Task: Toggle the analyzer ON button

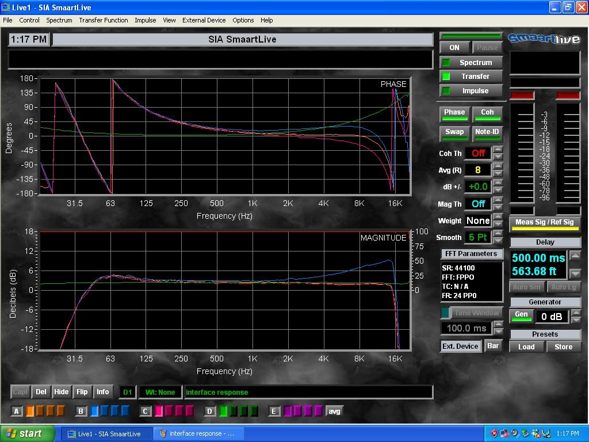Action: 454,48
